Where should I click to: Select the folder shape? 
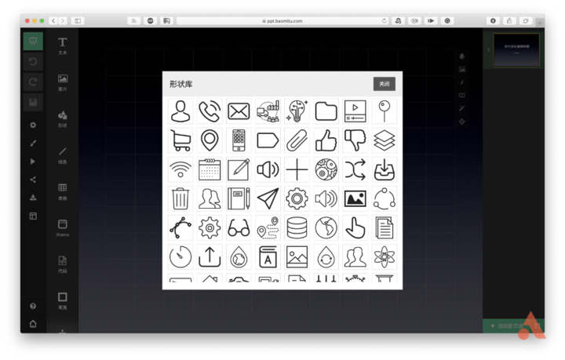(326, 111)
